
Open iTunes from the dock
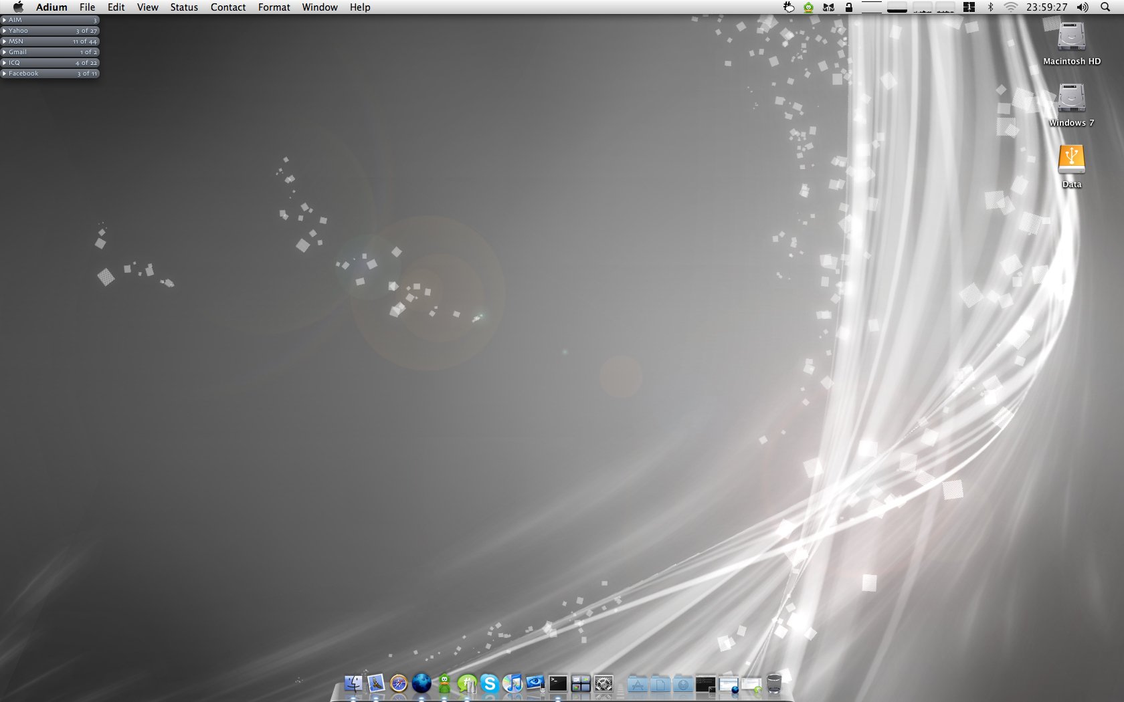[512, 683]
